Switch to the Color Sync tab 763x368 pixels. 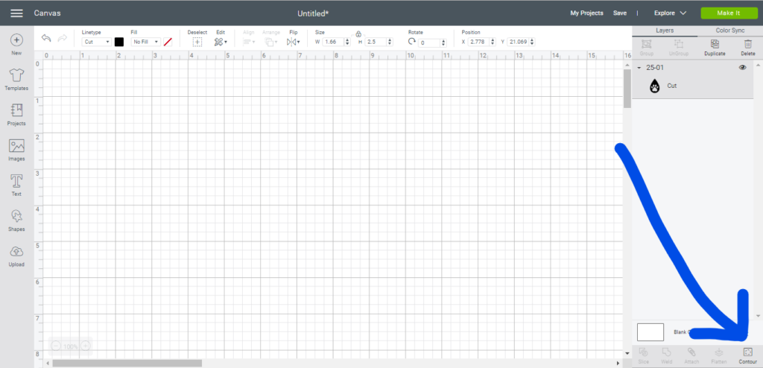(x=730, y=31)
